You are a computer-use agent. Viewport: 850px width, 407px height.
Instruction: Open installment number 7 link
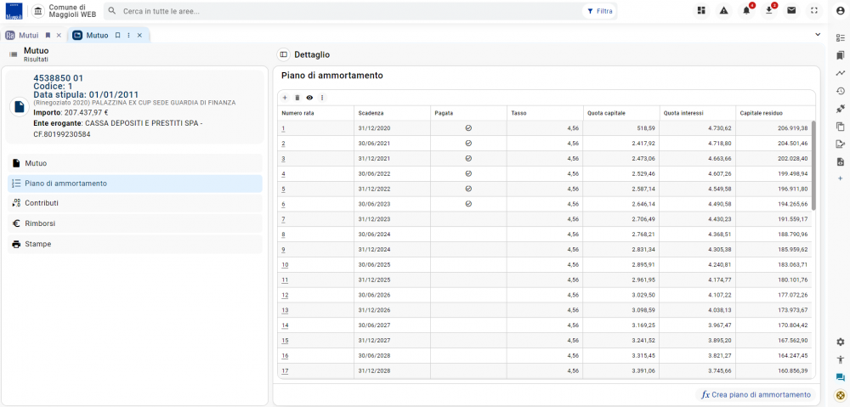[x=284, y=219]
